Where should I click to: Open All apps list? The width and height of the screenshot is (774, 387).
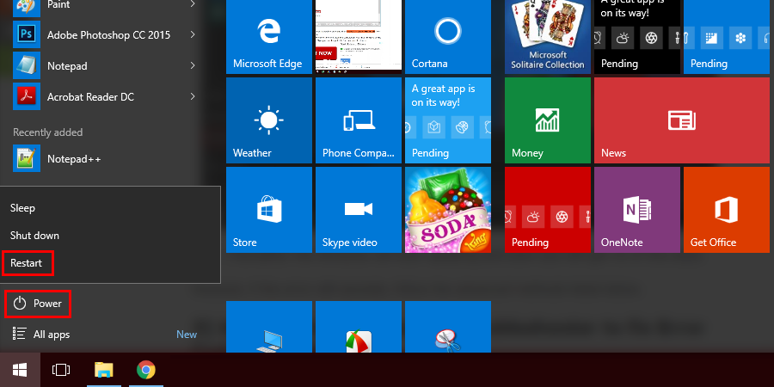pyautogui.click(x=41, y=335)
